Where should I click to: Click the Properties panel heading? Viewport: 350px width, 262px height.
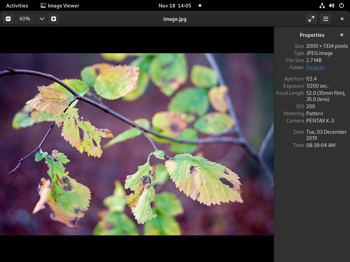pos(312,35)
